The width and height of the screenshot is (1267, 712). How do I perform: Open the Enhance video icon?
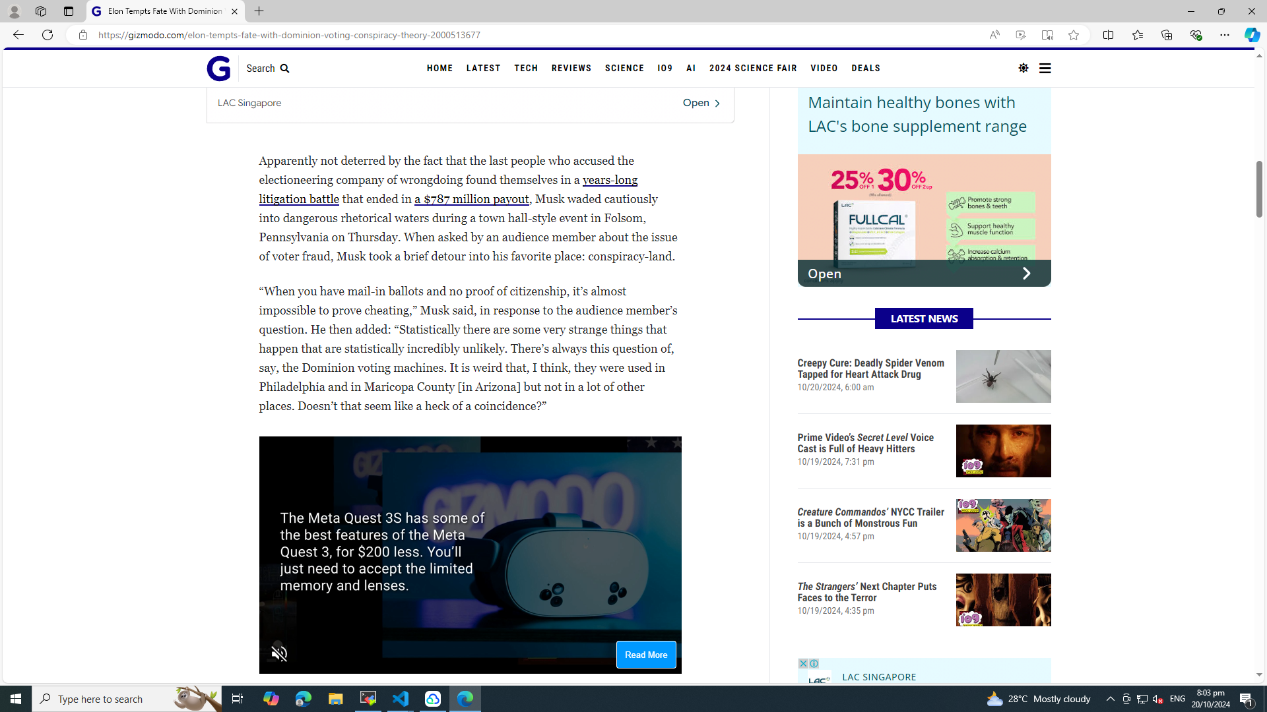pos(1020,35)
